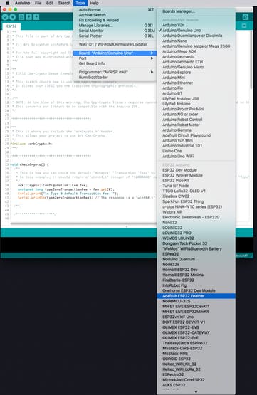Open Serial Monitor menu entry
The image size is (257, 395).
115,31
